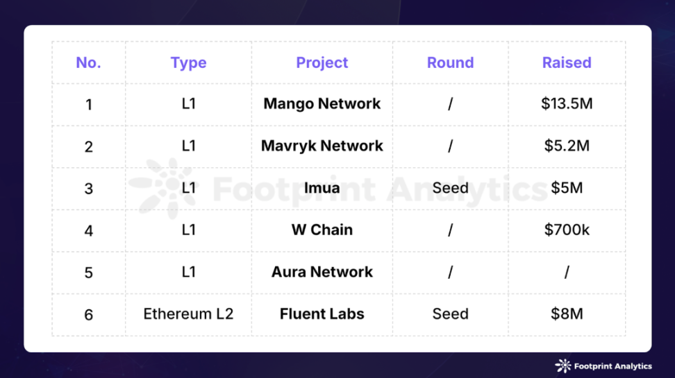Click the $700k raised value

point(567,230)
